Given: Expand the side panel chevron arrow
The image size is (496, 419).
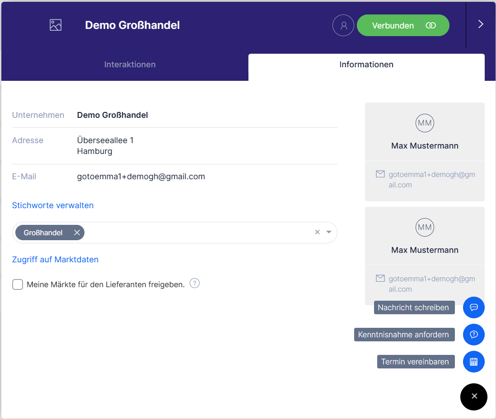Looking at the screenshot, I should (x=481, y=24).
